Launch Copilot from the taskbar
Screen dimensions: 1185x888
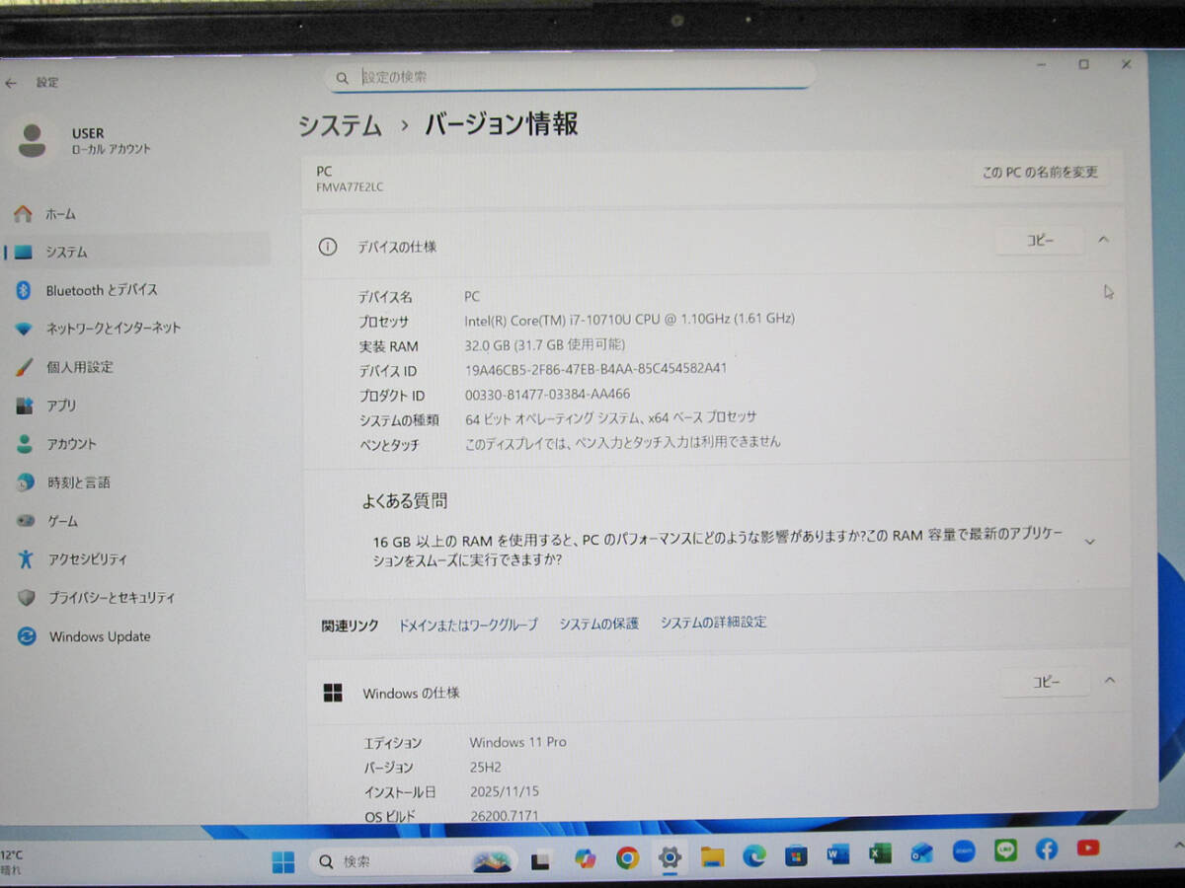(x=585, y=859)
